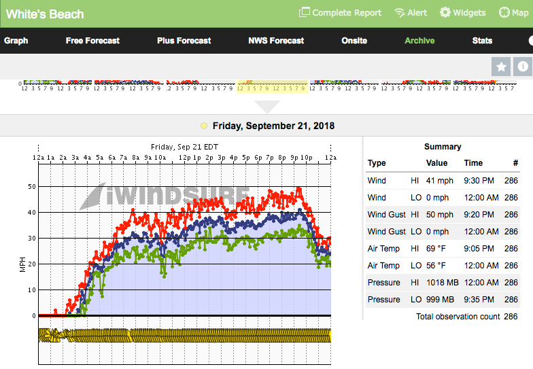The image size is (533, 369).
Task: Open the Complete Report link
Action: [x=347, y=13]
